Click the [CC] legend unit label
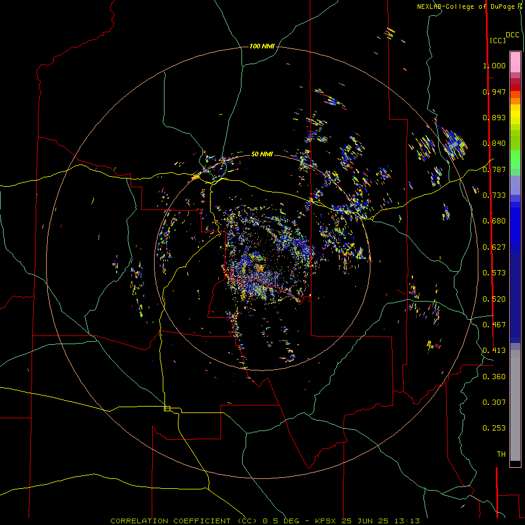The width and height of the screenshot is (525, 525). [x=498, y=40]
